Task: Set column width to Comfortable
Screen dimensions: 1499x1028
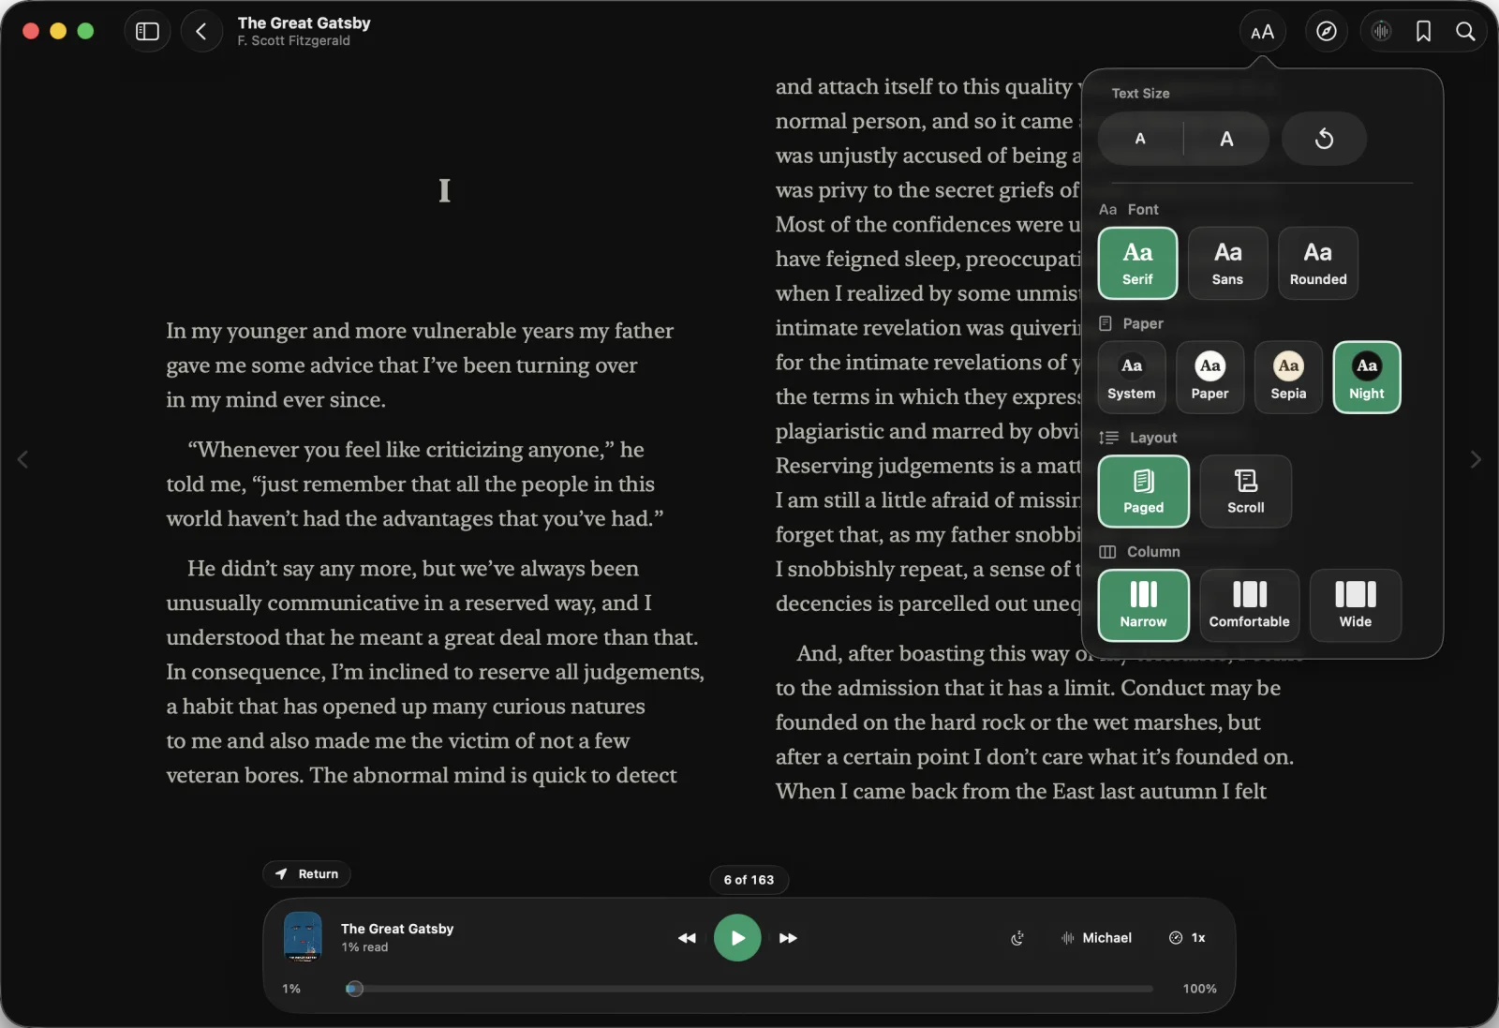Action: pos(1249,605)
